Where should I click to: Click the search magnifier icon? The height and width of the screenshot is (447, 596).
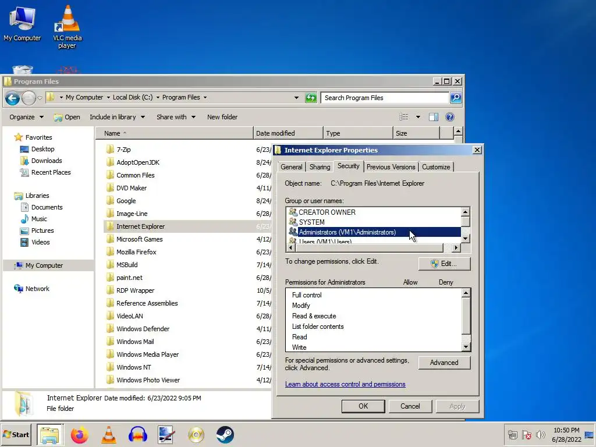[456, 98]
